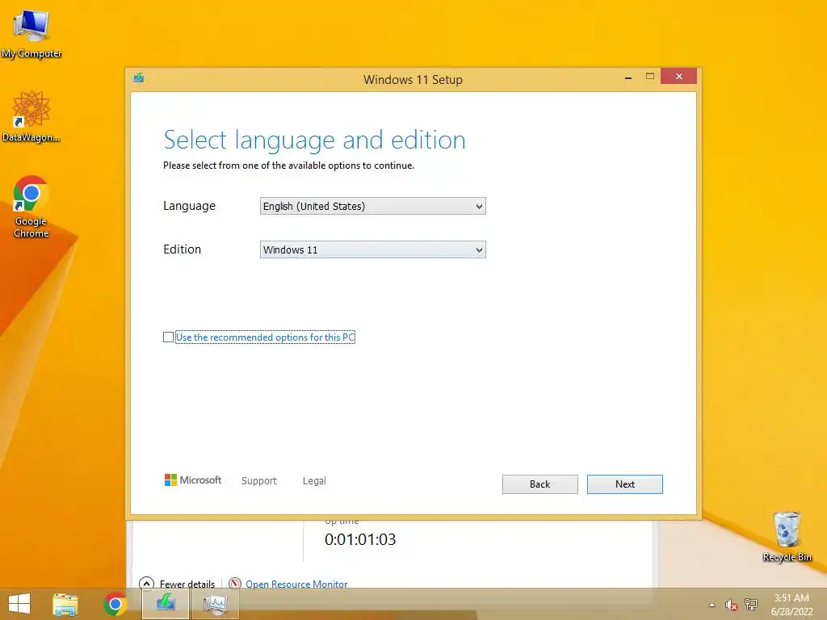Open the Edition dropdown
827x620 pixels.
[373, 250]
